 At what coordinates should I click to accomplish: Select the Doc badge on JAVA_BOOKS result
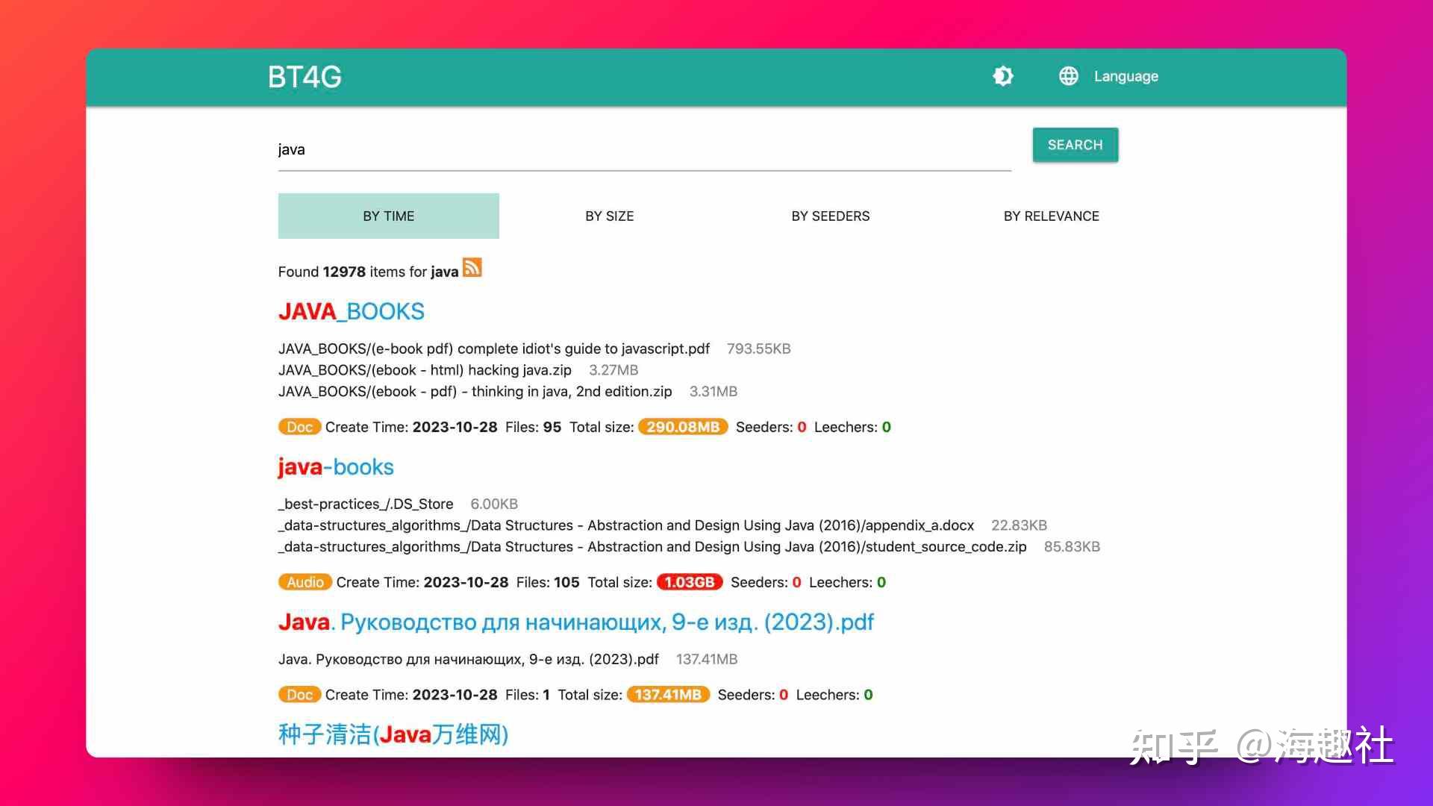coord(299,427)
